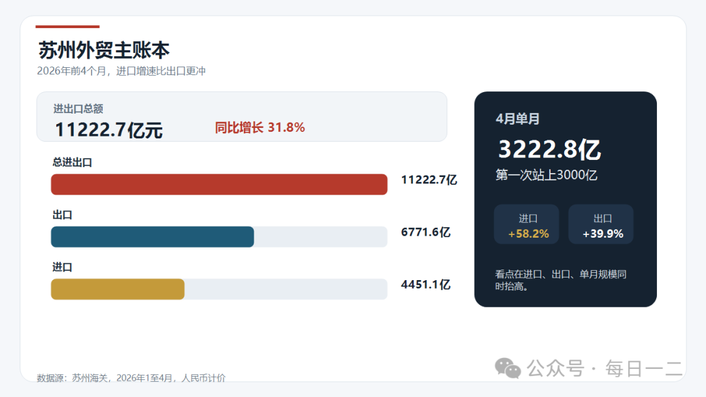Click the blue 出口 bar

pos(152,236)
